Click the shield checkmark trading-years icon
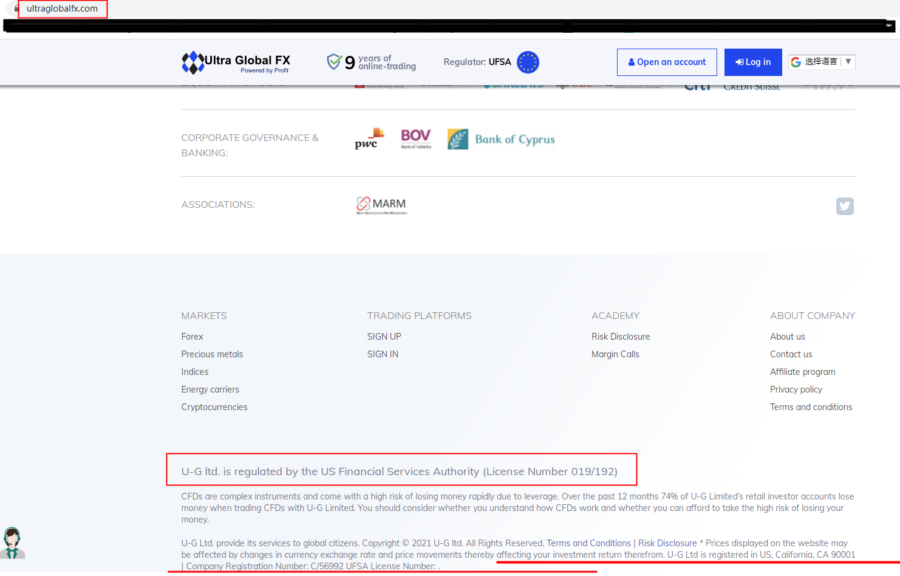 point(334,61)
